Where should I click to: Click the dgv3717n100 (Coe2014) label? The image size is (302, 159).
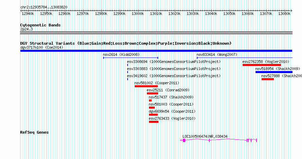(42, 47)
